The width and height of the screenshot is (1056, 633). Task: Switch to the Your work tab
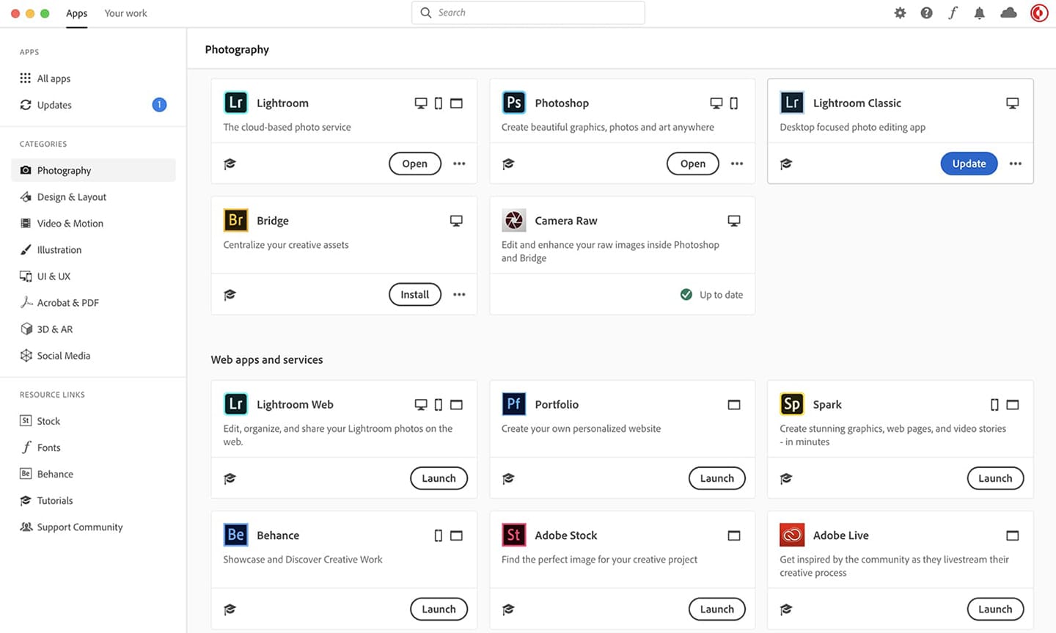click(x=125, y=13)
